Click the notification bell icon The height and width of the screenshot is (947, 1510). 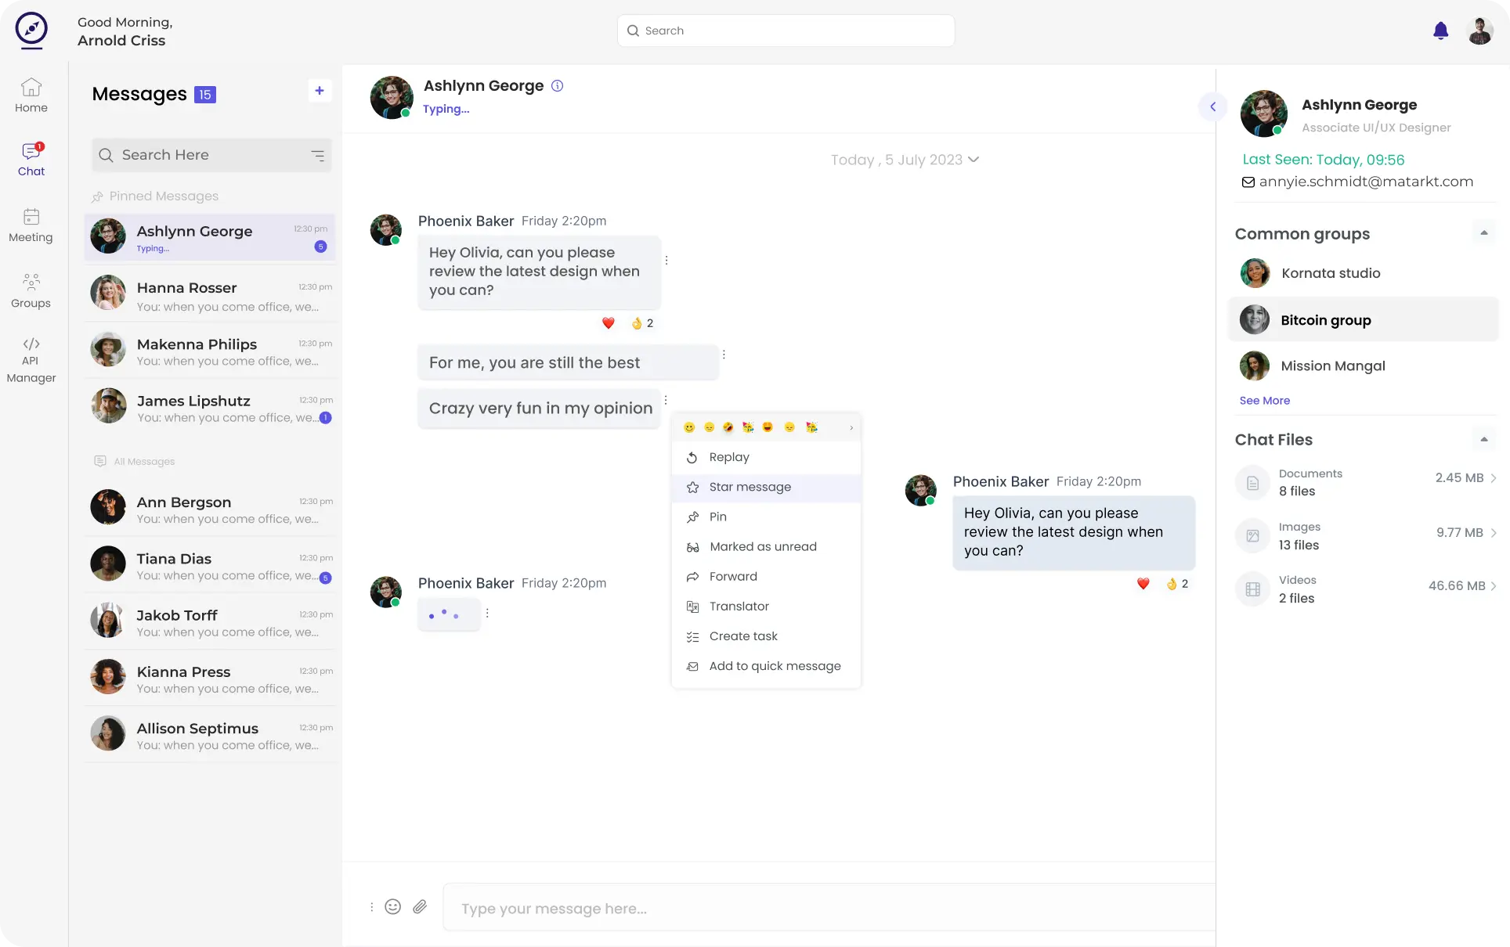1440,31
